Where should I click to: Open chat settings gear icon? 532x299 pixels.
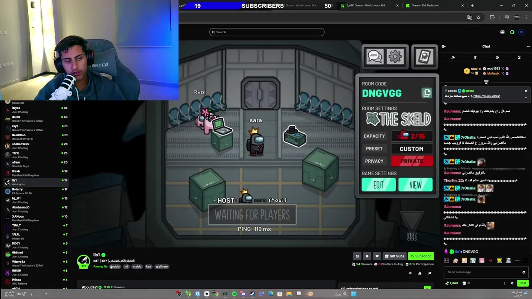coord(512,283)
